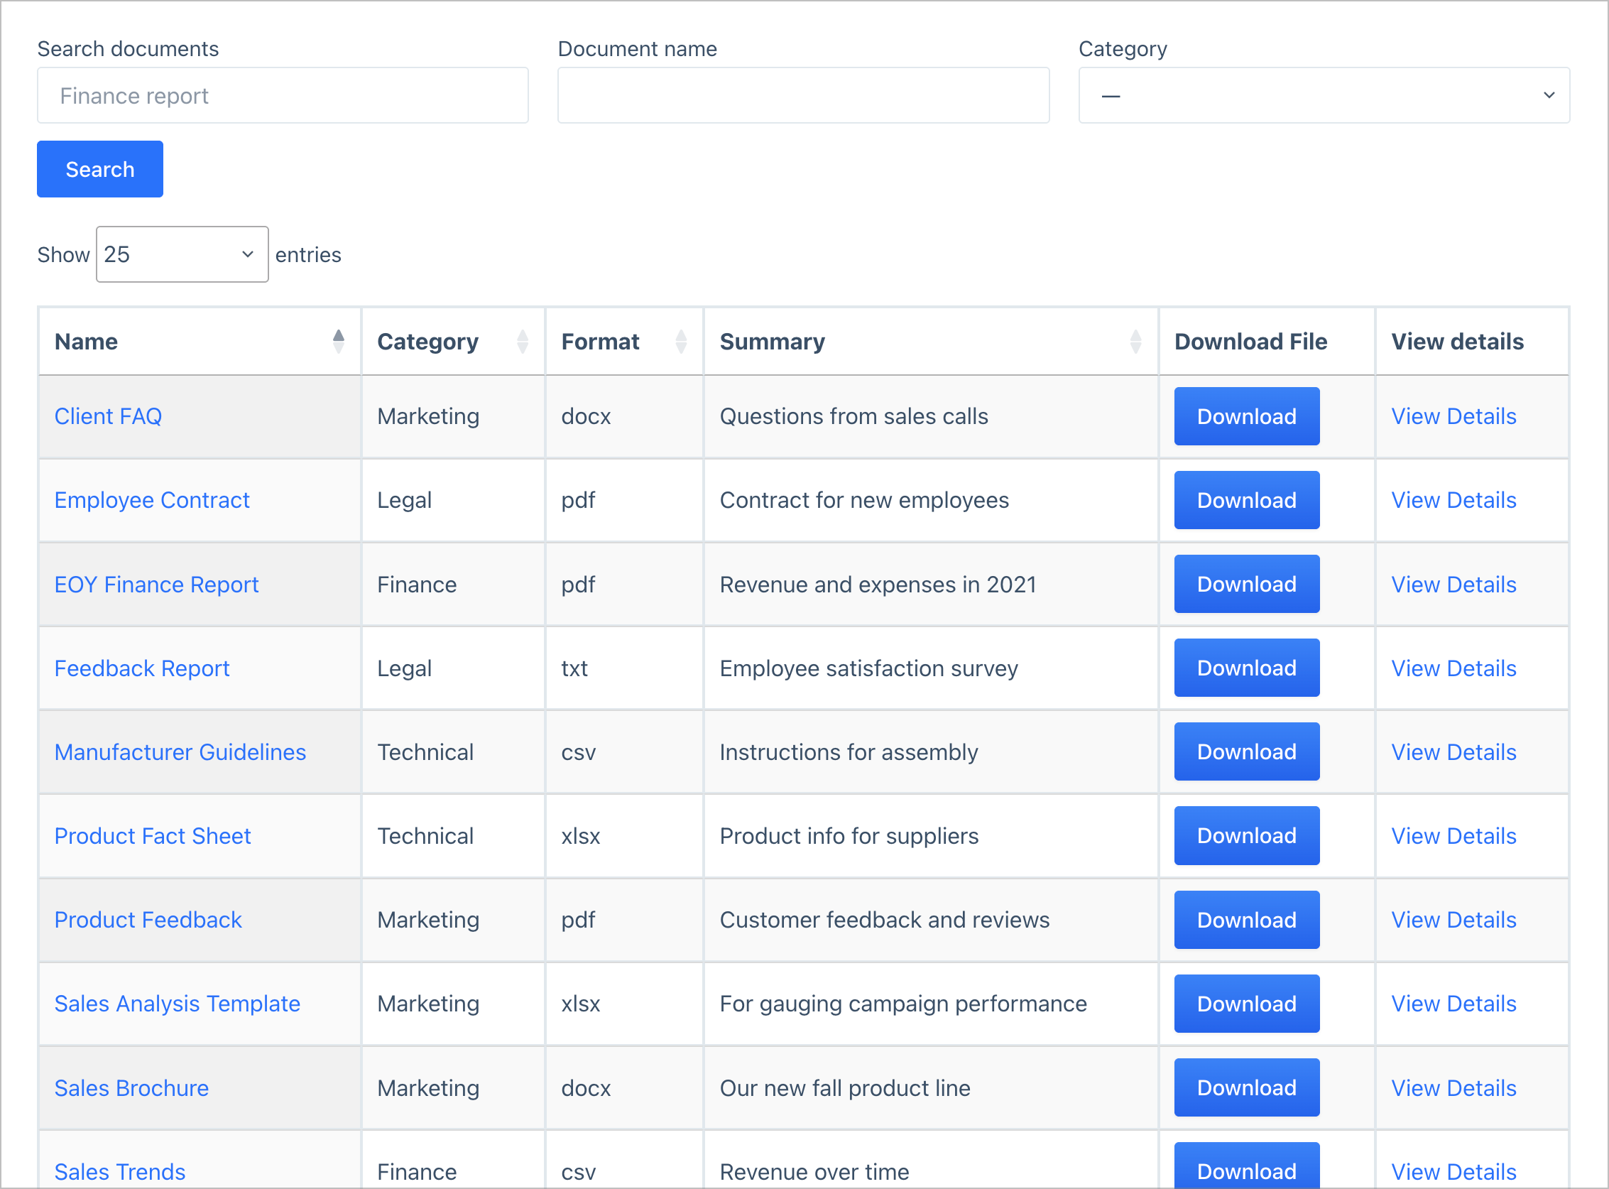Open the Category filter dropdown
This screenshot has height=1189, width=1609.
1324,95
